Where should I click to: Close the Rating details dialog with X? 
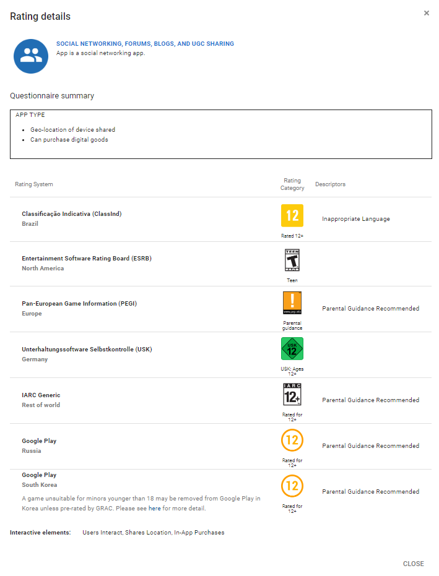click(427, 13)
